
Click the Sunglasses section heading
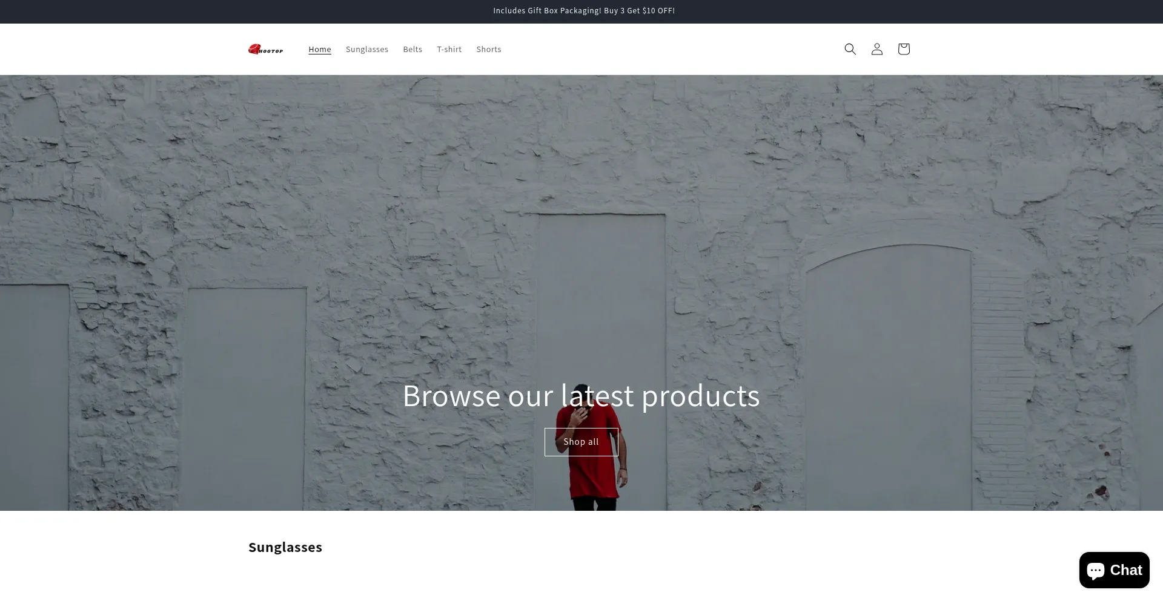285,547
